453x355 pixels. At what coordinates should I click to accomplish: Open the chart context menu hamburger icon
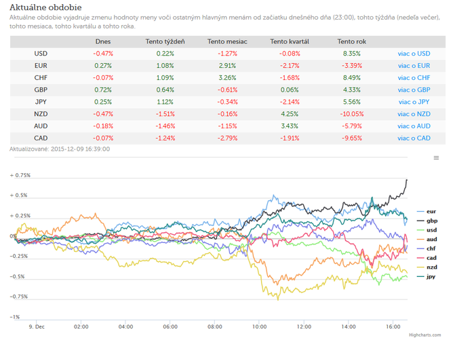[436, 158]
